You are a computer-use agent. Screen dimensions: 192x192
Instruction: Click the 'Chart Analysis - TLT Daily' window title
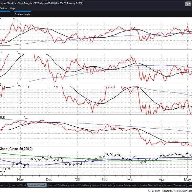click(x=50, y=3)
